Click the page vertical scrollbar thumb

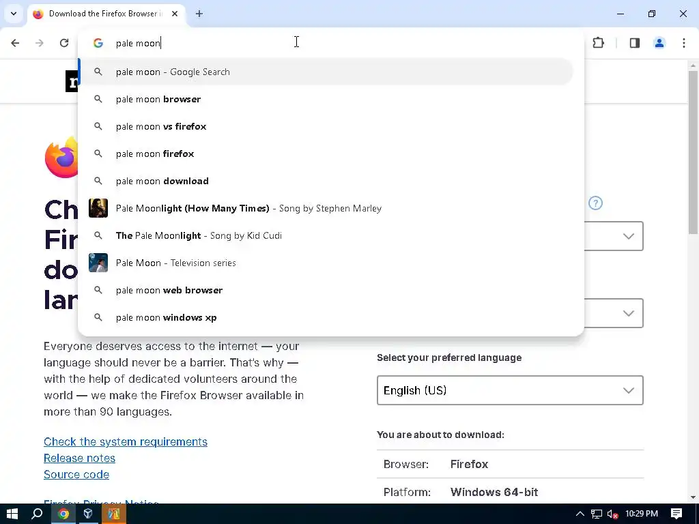(x=693, y=151)
